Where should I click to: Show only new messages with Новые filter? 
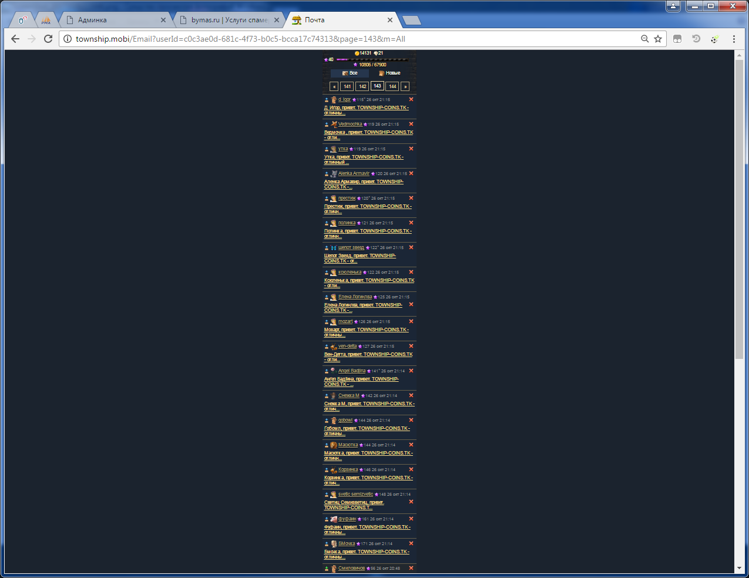tap(389, 73)
